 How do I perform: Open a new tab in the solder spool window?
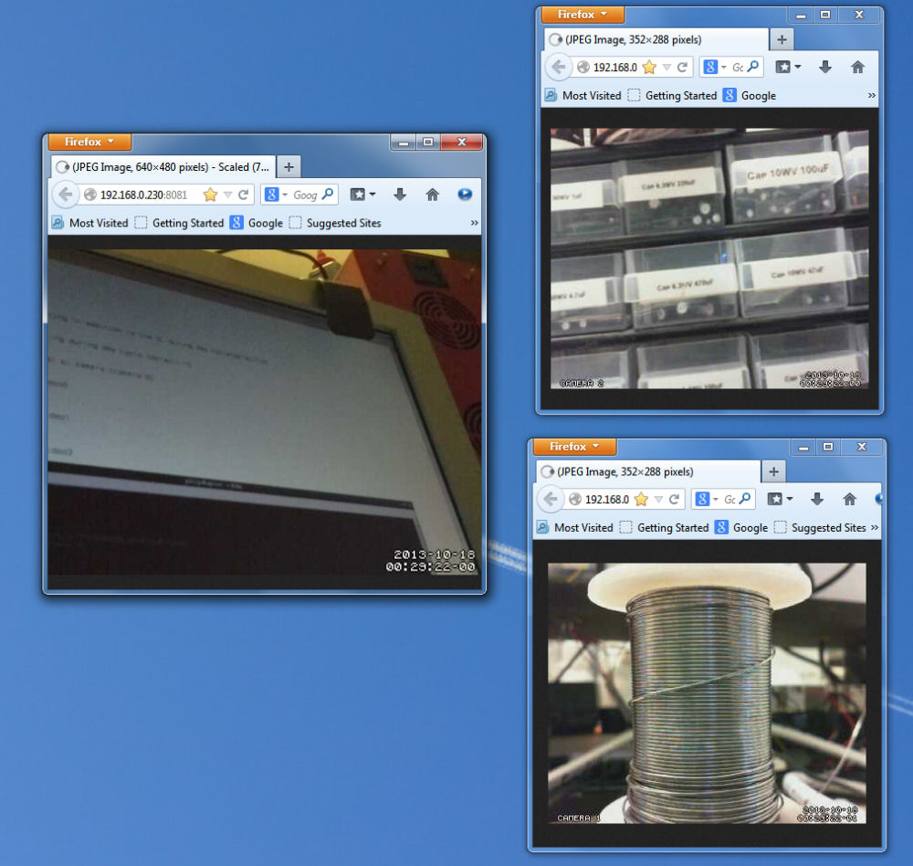773,471
